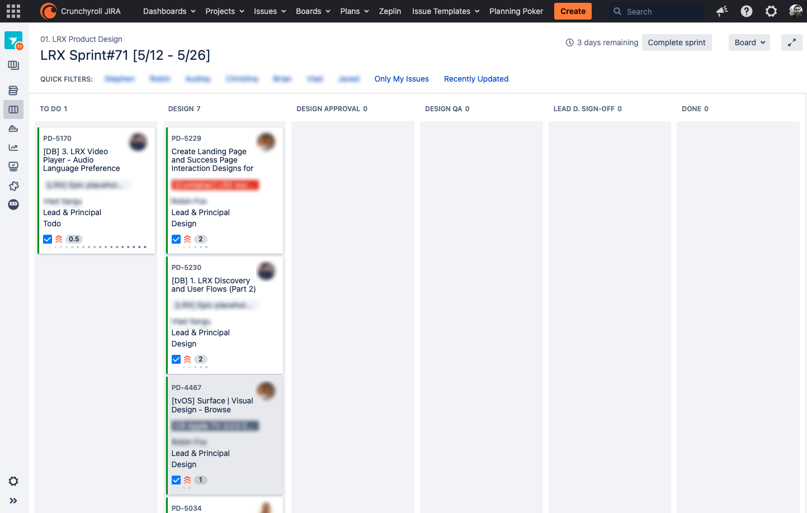Open the Help question mark icon

[747, 11]
